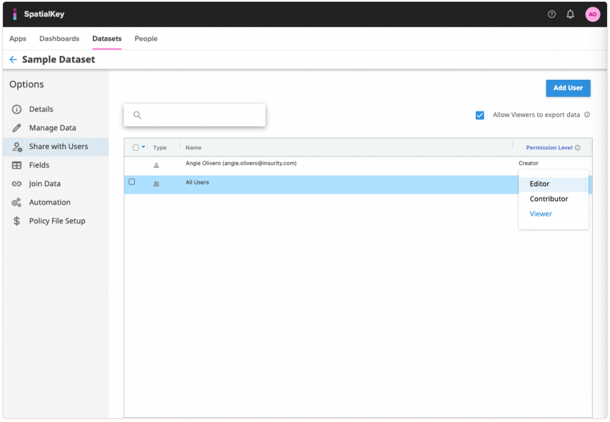The width and height of the screenshot is (610, 422).
Task: Choose Contributor from the permission dropdown
Action: click(x=549, y=199)
